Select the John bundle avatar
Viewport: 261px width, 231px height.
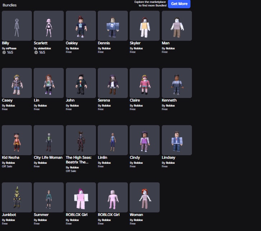[x=81, y=83]
